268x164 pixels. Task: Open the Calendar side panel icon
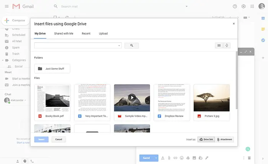263,18
